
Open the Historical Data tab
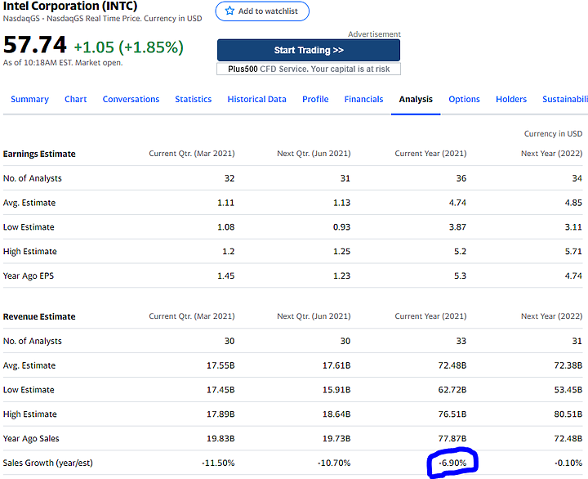pyautogui.click(x=257, y=99)
